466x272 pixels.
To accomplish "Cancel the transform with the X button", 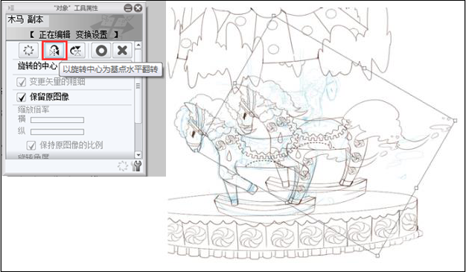I will [122, 50].
